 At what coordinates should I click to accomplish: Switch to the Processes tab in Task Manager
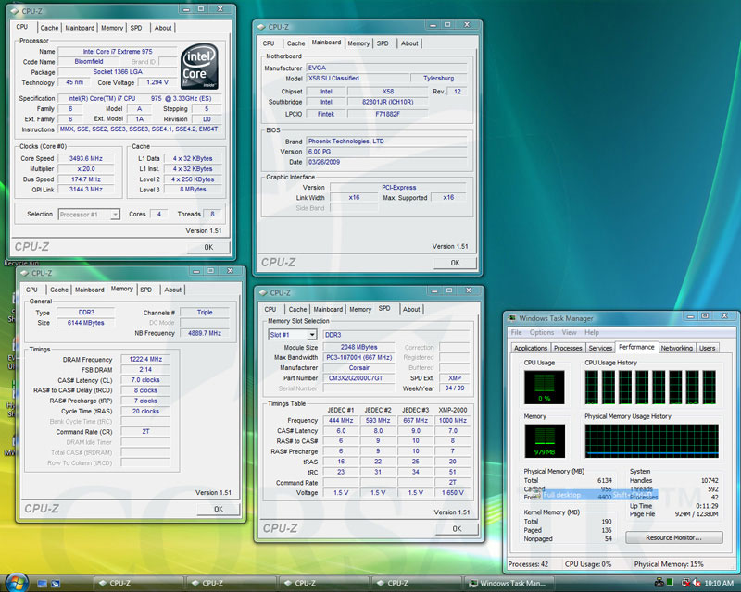568,348
